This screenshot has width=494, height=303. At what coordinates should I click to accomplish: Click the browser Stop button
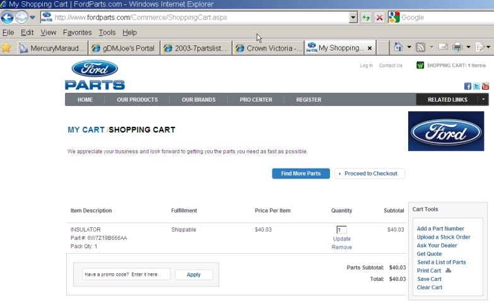(x=379, y=18)
